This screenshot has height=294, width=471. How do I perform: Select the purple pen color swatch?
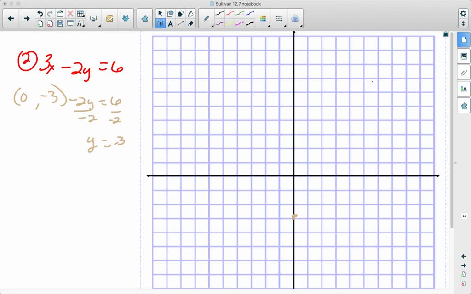point(219,23)
